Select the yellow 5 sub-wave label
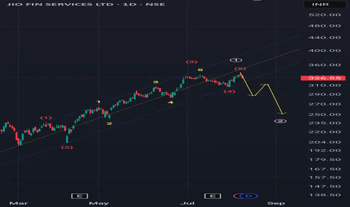Screen dimensions: 350x207 (x=200, y=70)
